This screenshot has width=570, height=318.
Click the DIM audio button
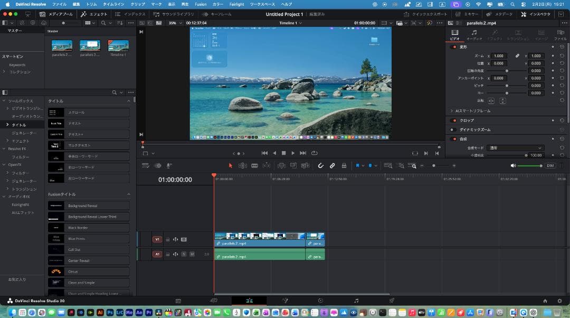click(550, 165)
